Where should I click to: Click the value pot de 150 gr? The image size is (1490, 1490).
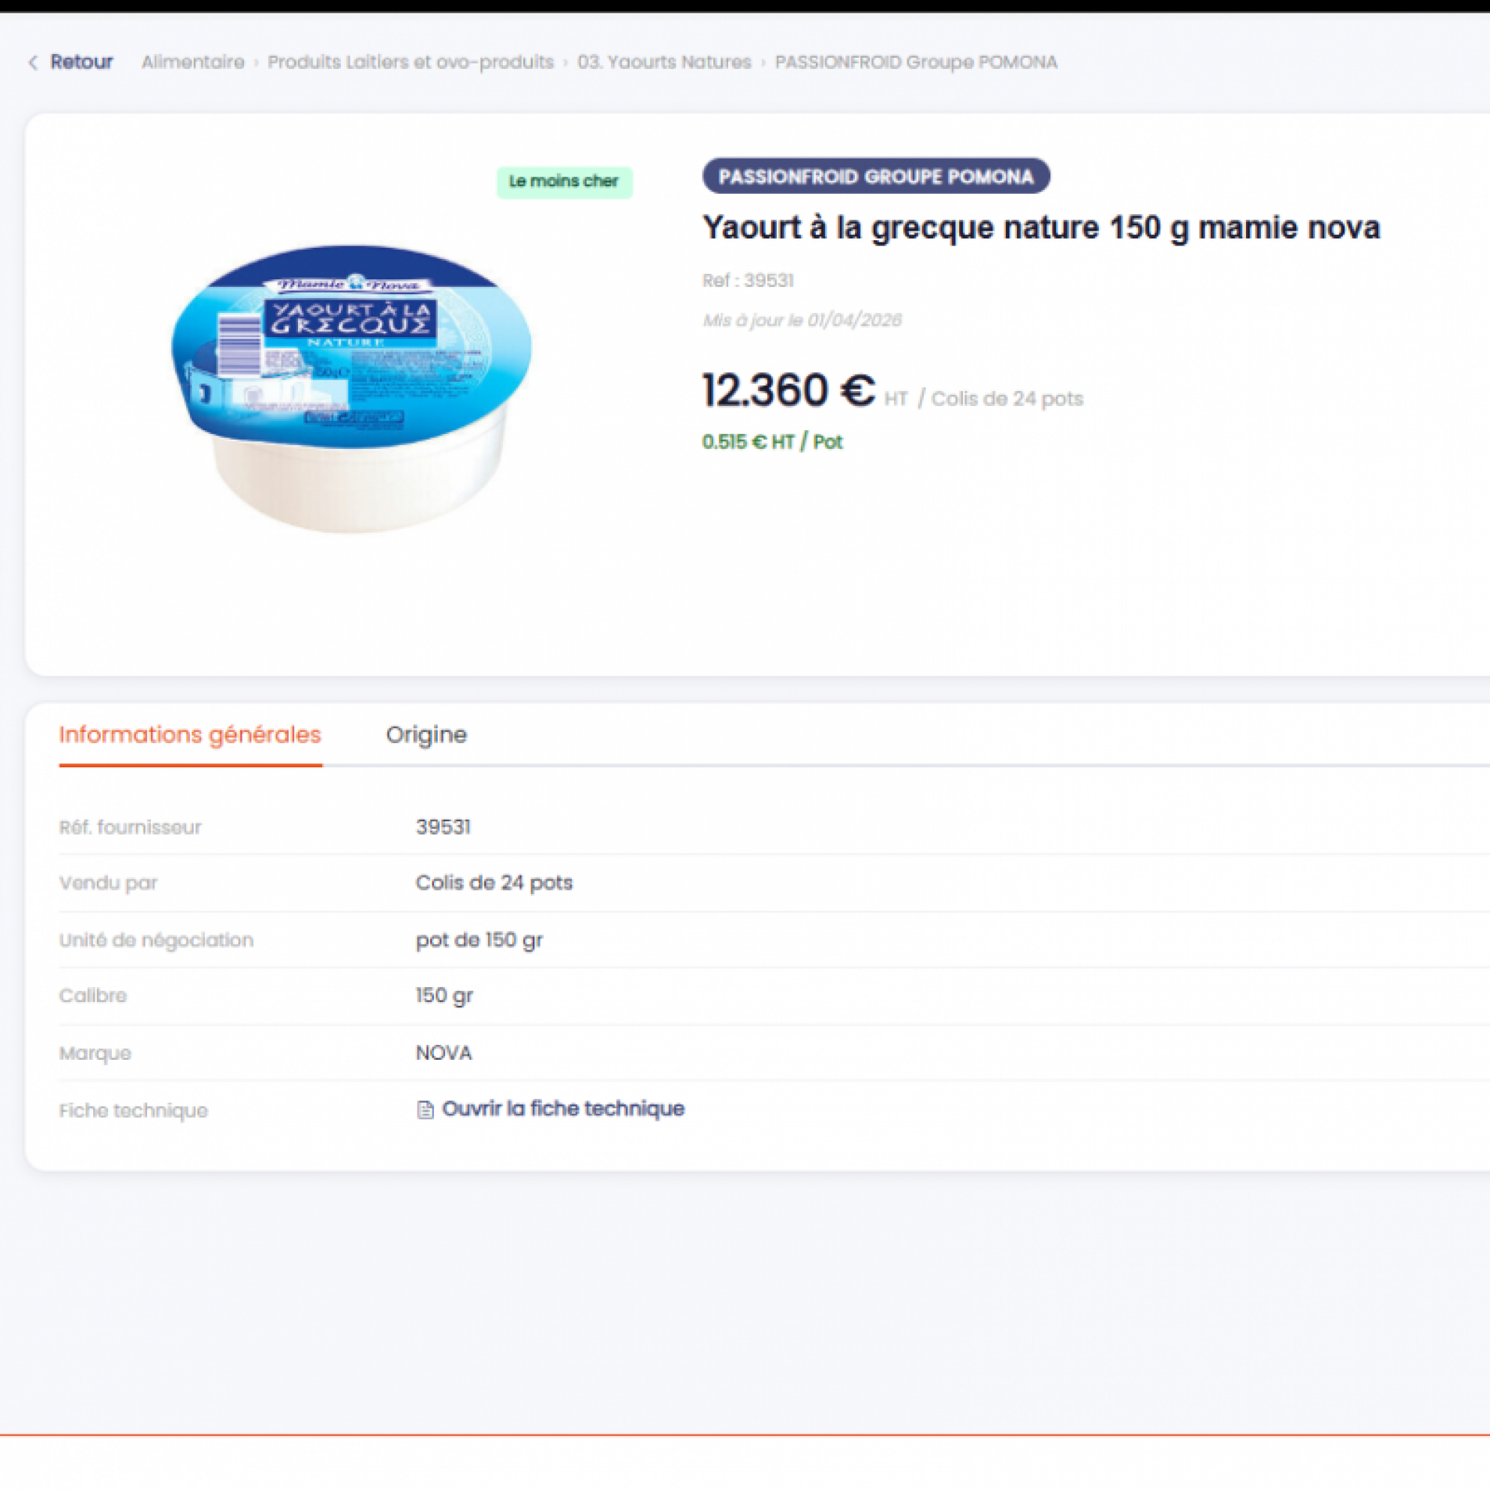click(479, 939)
